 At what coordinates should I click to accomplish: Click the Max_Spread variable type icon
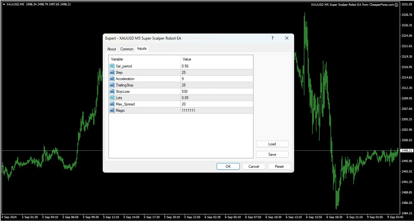point(112,104)
